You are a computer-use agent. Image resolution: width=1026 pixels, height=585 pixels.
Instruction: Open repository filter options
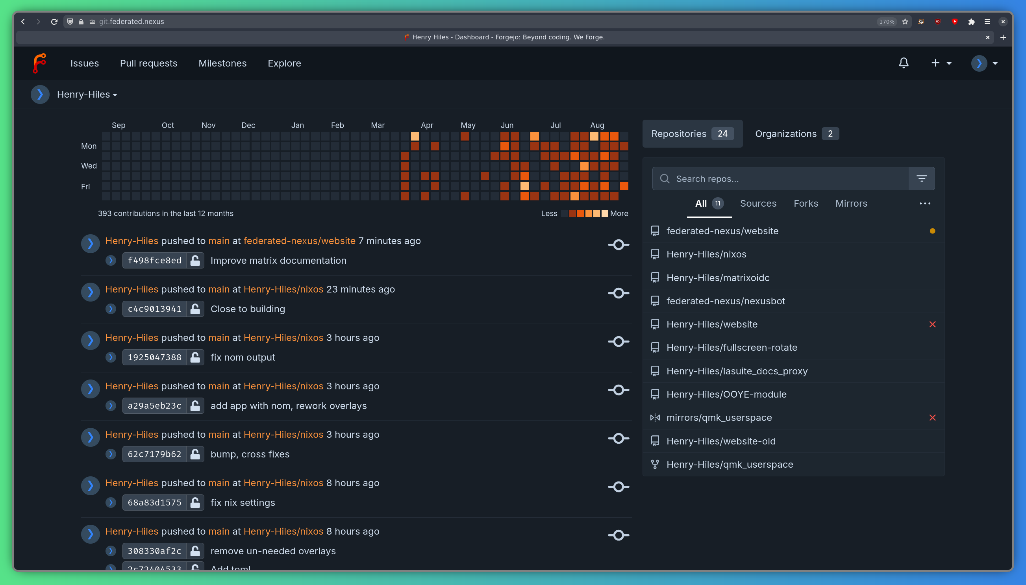(x=922, y=178)
